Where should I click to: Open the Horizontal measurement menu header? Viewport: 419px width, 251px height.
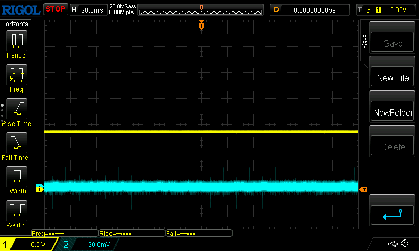pyautogui.click(x=16, y=24)
